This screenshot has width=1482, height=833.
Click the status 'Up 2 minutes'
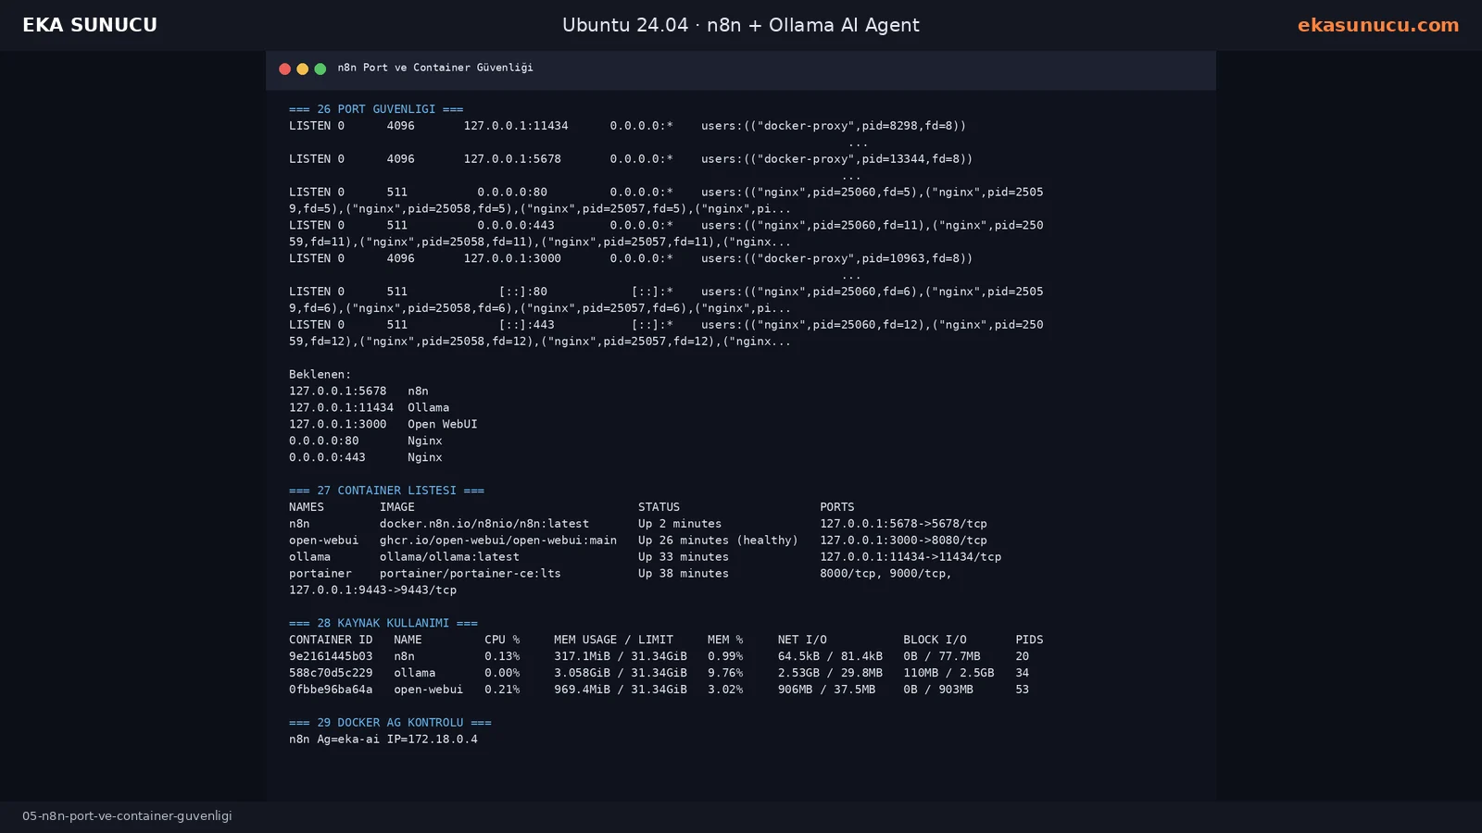[680, 524]
